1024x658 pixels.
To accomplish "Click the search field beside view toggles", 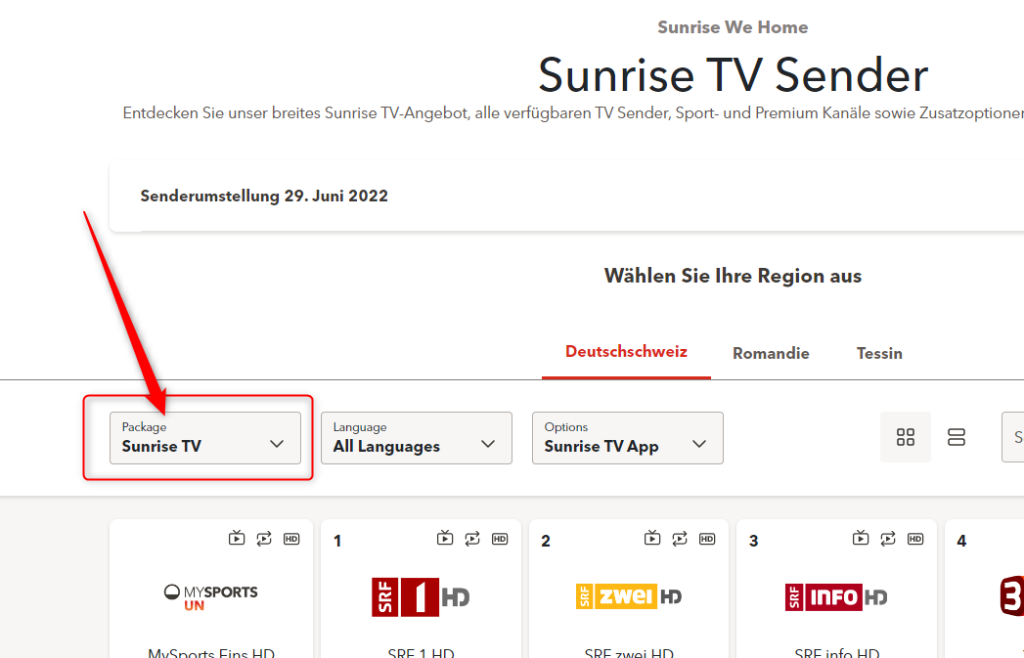I will [x=1013, y=437].
